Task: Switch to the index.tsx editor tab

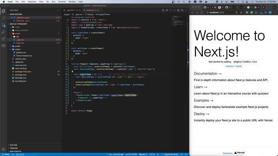Action: [91, 10]
